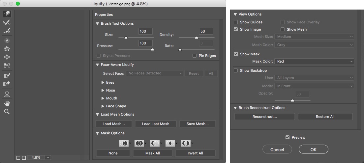Open the zoom percentage dropdown arrow
Image resolution: width=364 pixels, height=163 pixels.
(x=47, y=158)
